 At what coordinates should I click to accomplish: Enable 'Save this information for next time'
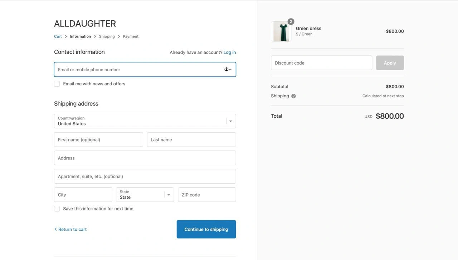[57, 209]
